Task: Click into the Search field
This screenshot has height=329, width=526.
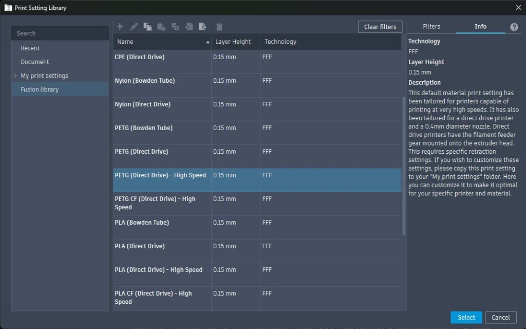Action: 60,33
